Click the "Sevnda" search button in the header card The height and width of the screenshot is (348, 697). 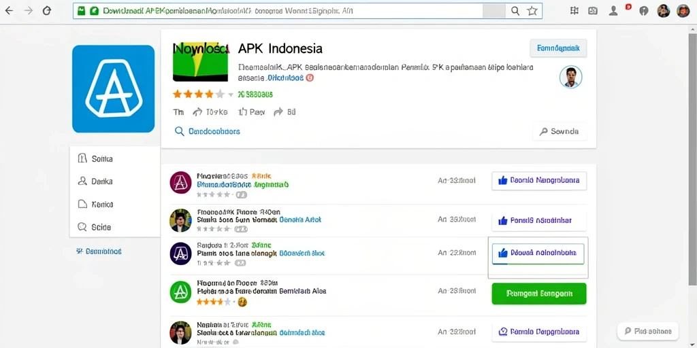(x=560, y=131)
